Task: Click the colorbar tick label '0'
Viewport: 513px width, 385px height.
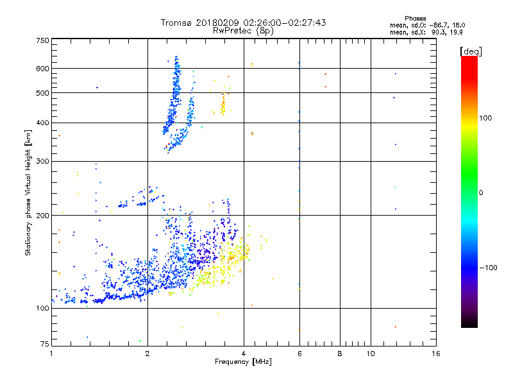Action: coord(481,193)
